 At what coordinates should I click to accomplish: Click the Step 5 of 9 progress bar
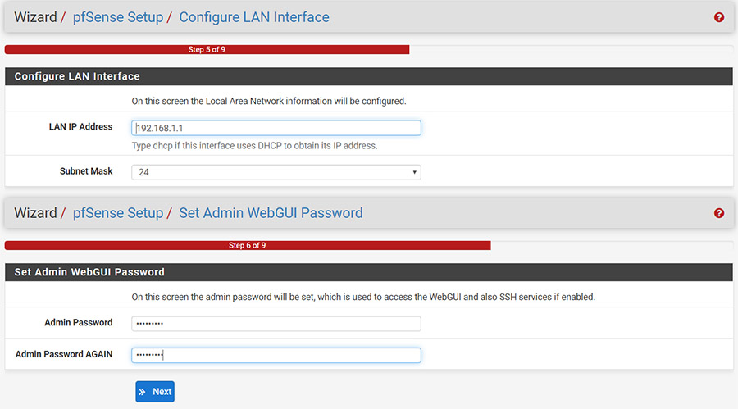[x=207, y=49]
